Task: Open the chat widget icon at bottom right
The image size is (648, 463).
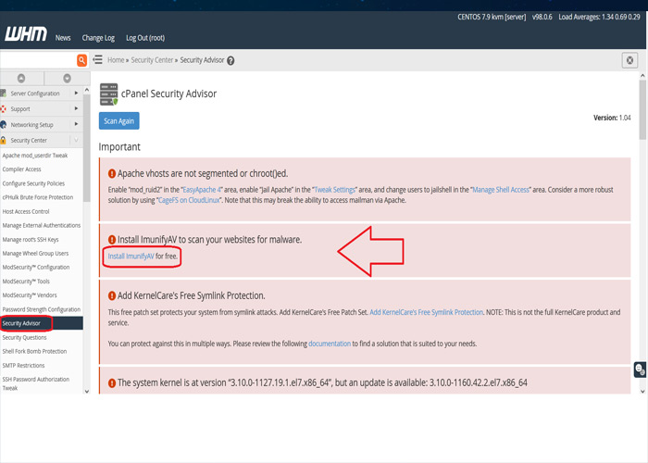Action: tap(640, 369)
